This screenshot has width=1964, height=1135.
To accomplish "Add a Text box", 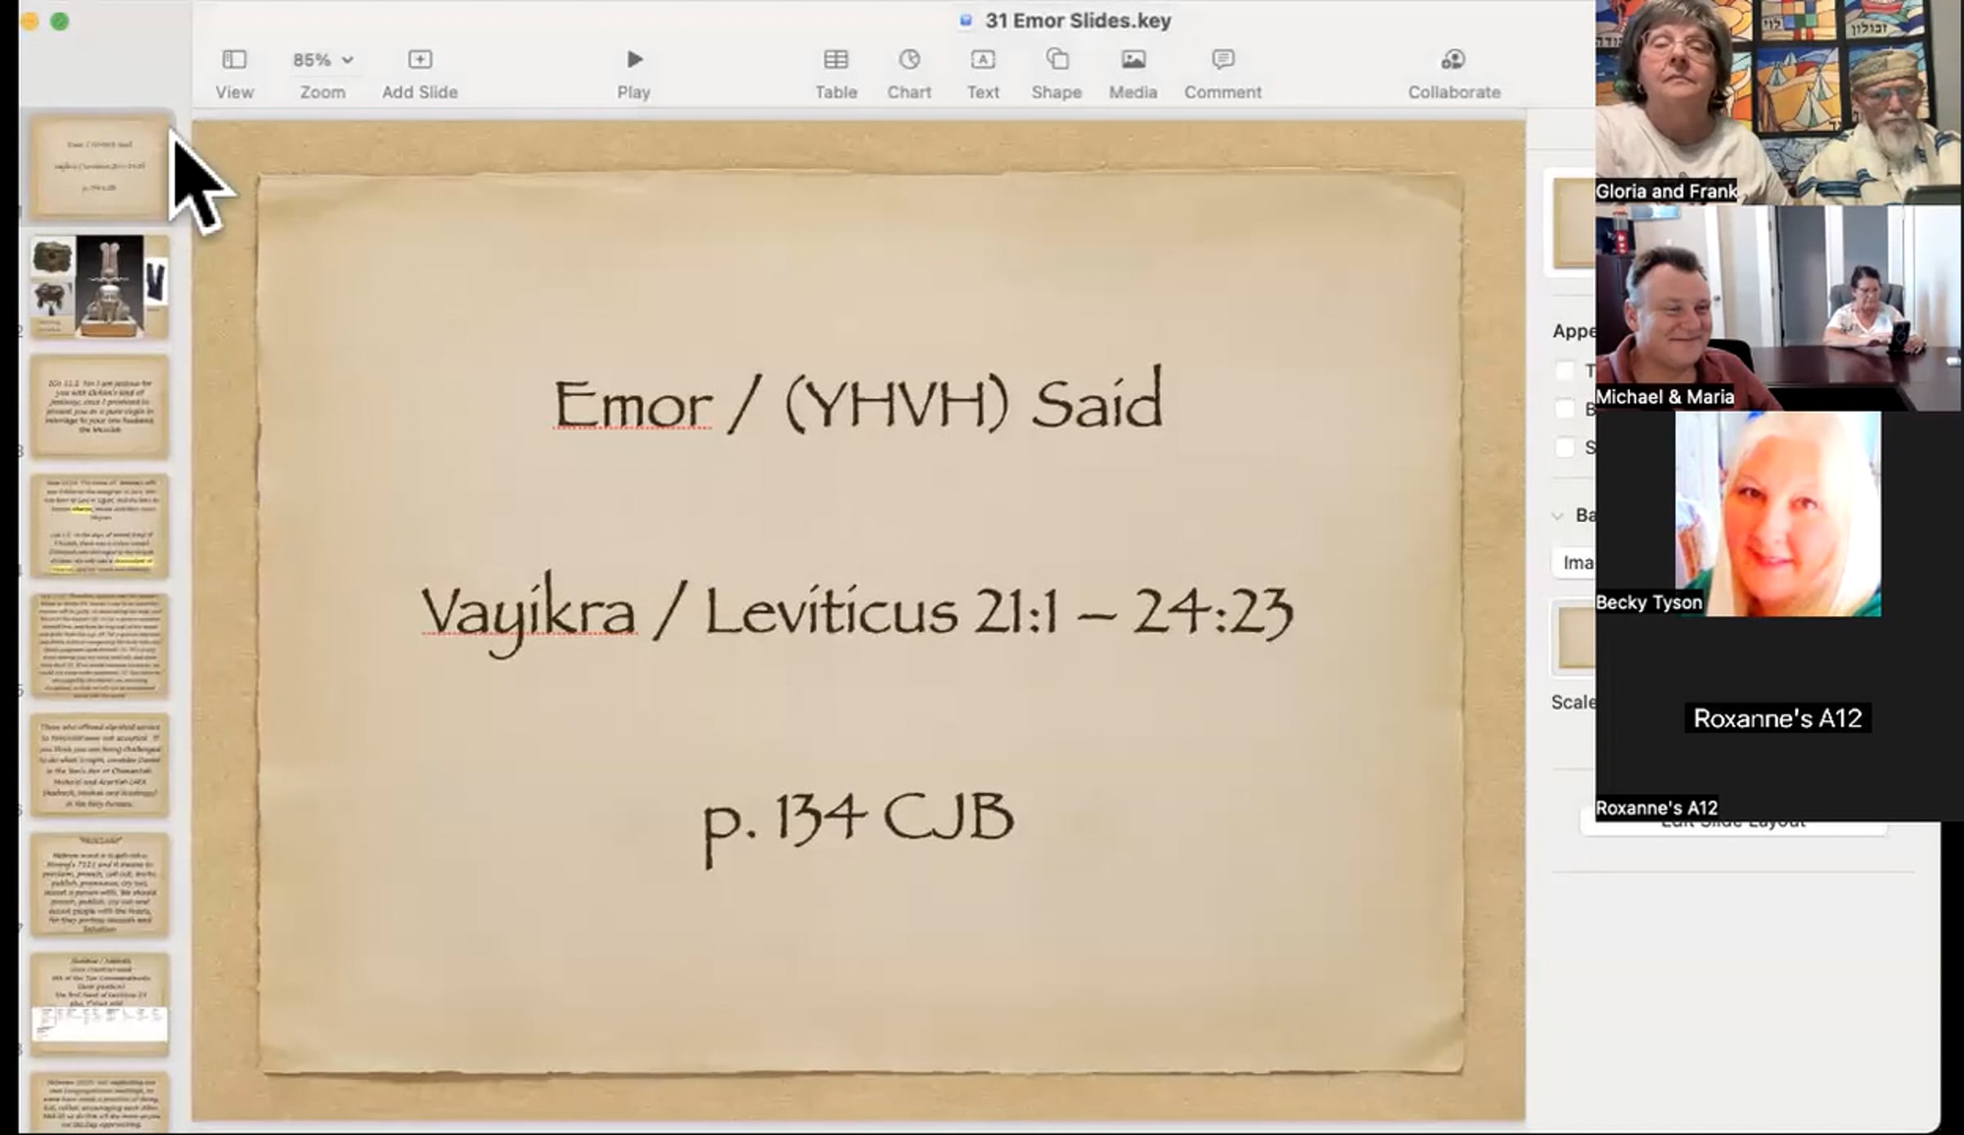I will point(983,60).
